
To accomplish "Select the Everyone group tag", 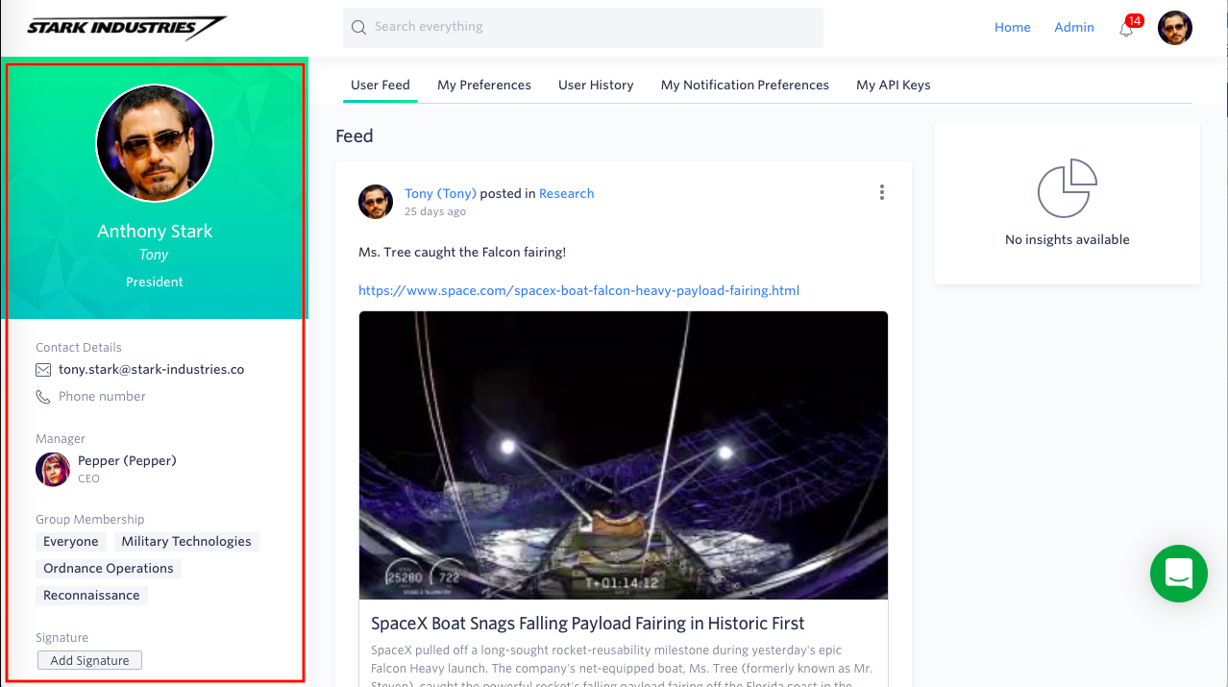I will point(71,542).
